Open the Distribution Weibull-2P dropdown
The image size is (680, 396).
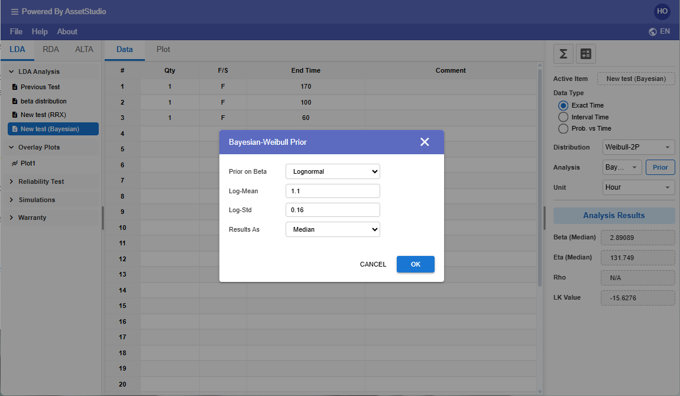point(639,147)
